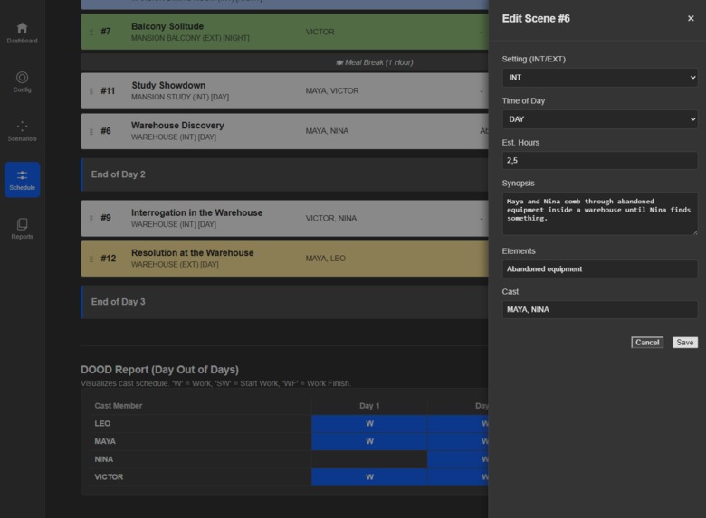Click the MANSION STUDY (INT) [DAY] location

pyautogui.click(x=180, y=97)
